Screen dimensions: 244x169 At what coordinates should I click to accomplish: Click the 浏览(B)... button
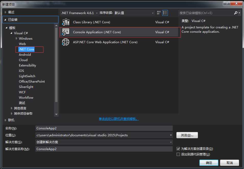click(187, 135)
